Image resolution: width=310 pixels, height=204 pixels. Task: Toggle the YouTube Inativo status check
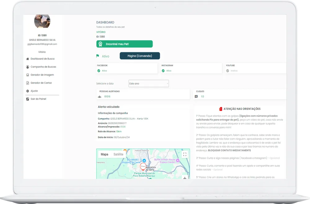(228, 71)
